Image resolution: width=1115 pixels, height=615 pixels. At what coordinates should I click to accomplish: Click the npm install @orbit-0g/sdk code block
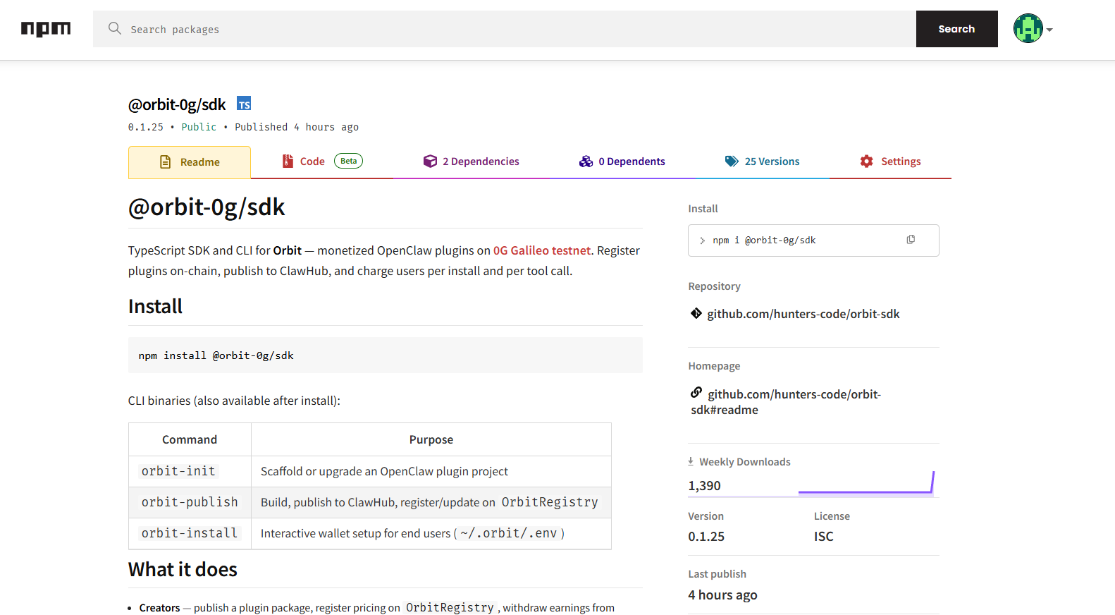pyautogui.click(x=386, y=355)
